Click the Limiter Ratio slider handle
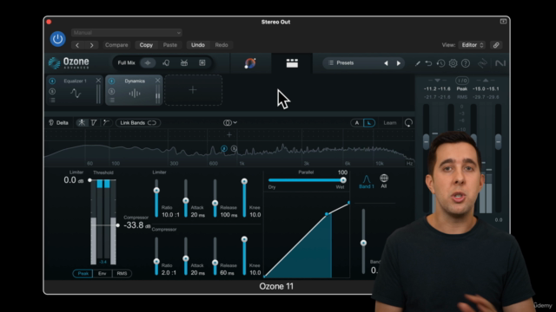The height and width of the screenshot is (312, 556). point(156,191)
